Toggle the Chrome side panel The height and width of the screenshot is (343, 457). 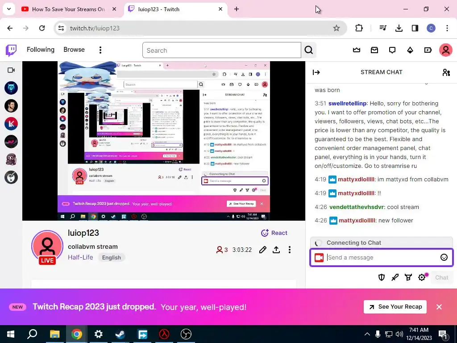click(x=415, y=28)
